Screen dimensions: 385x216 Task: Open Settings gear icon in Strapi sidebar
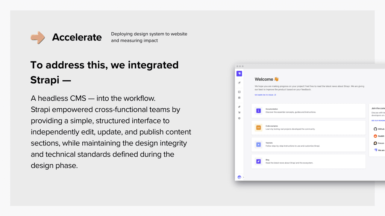point(239,118)
